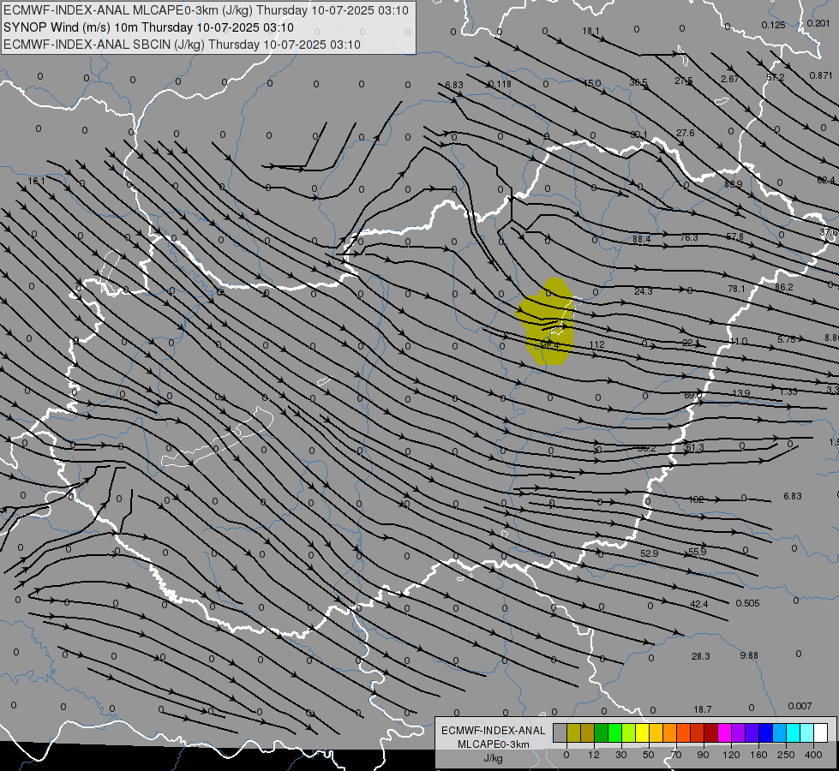
Task: Click the legend tick label '400'
Action: coord(813,755)
